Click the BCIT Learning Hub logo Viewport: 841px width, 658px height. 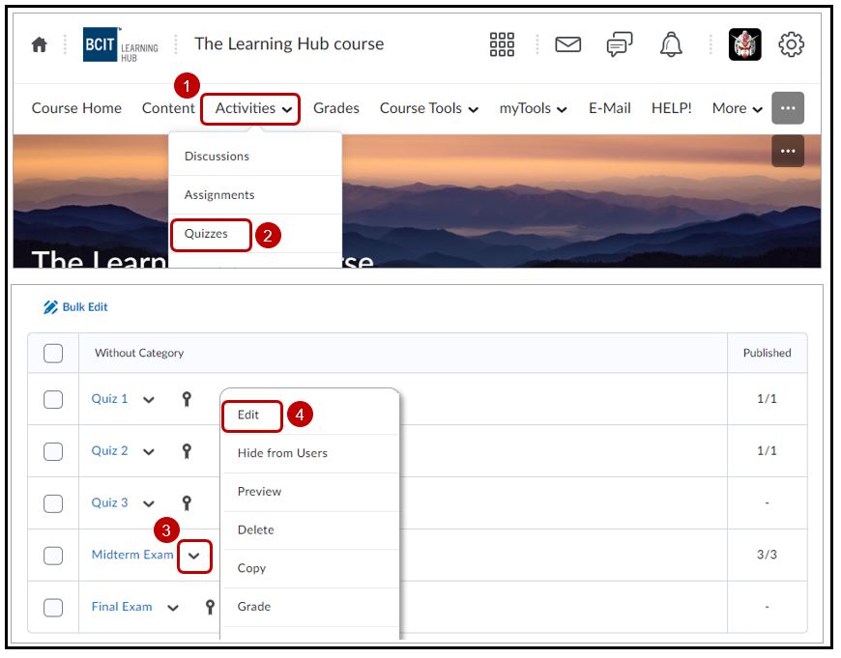[x=121, y=45]
